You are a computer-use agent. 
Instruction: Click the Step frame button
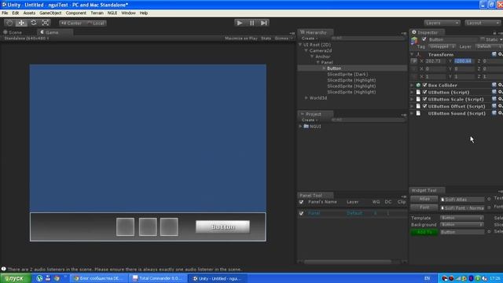[x=264, y=23]
